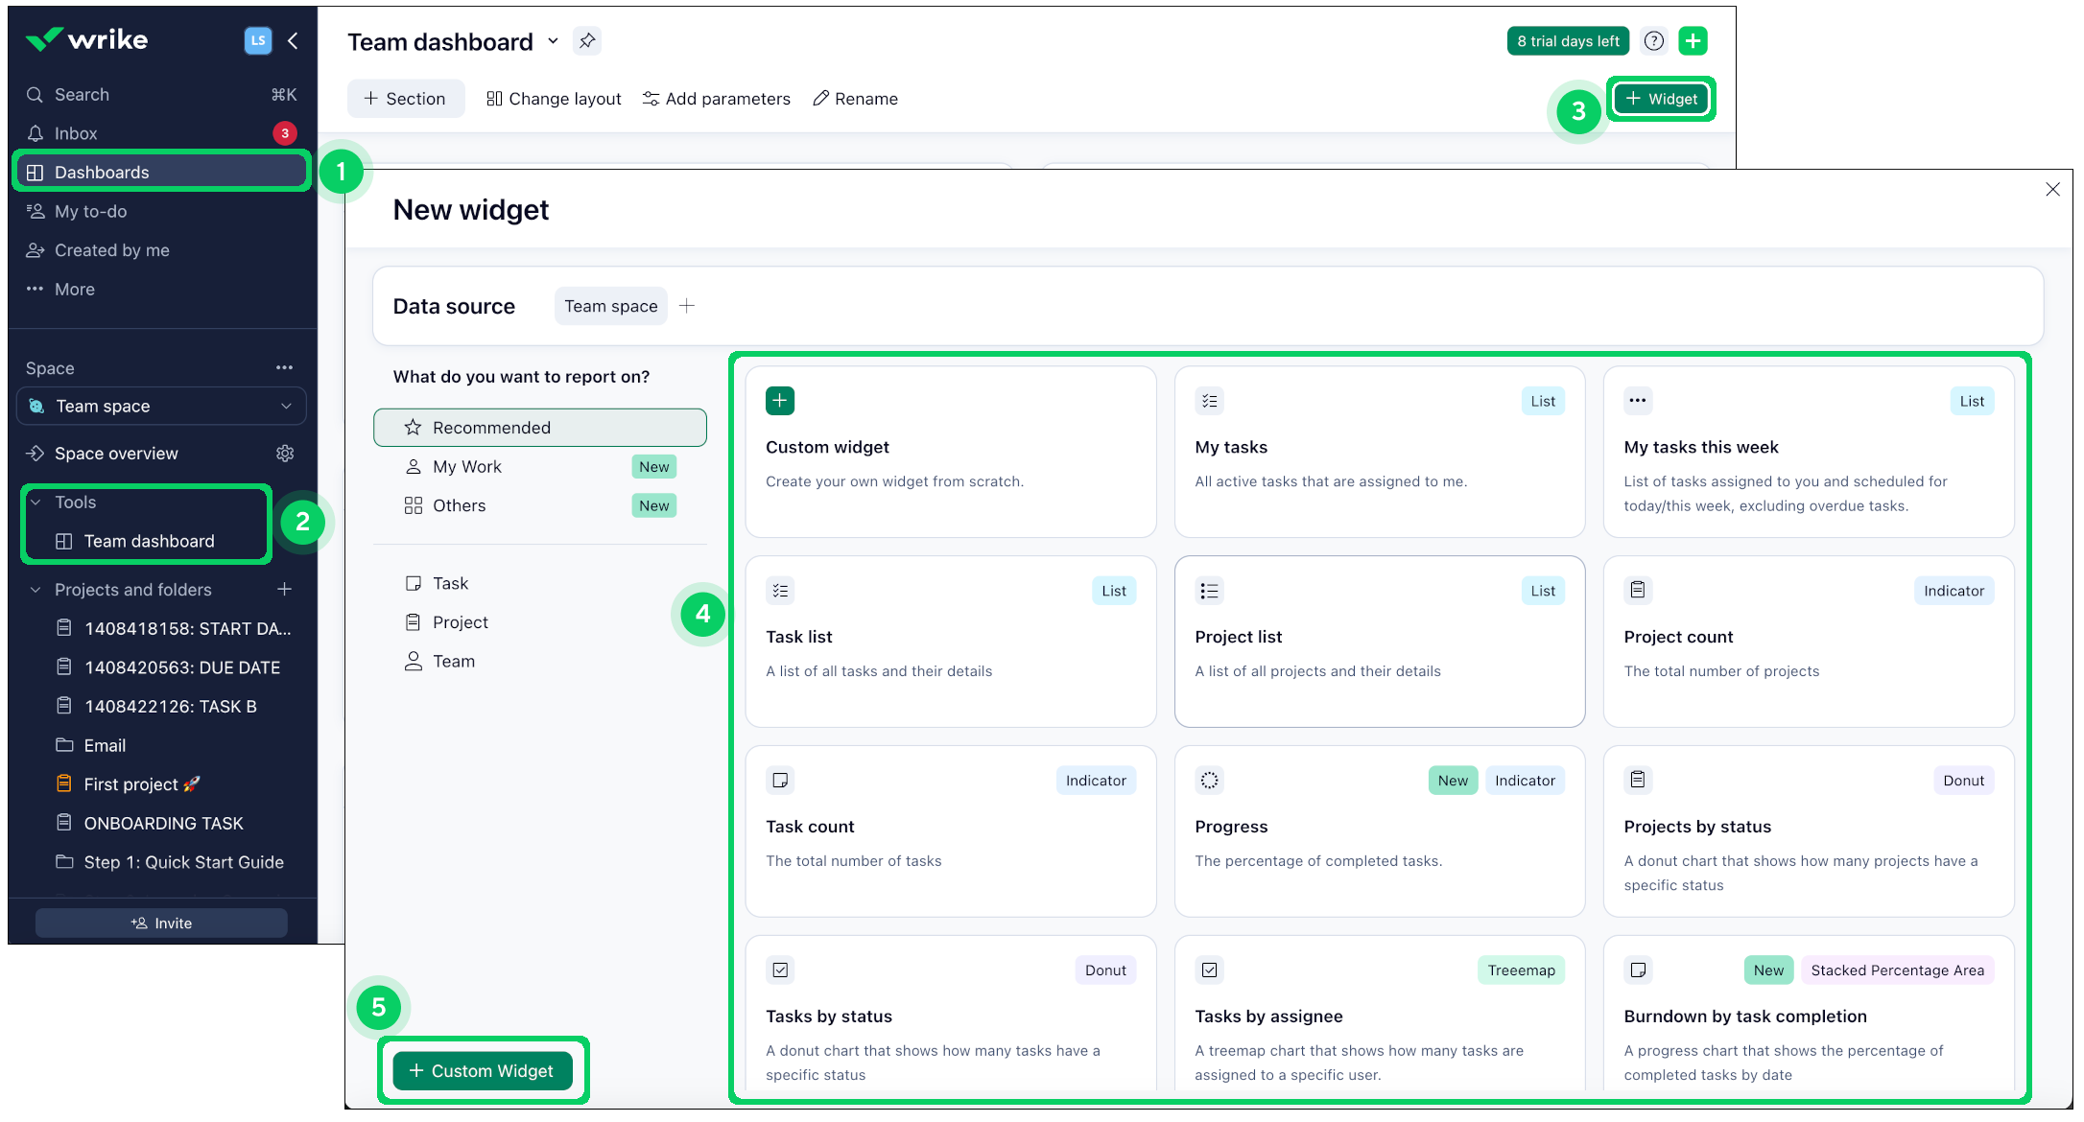Open the LS profile avatar
This screenshot has width=2084, height=1122.
[257, 40]
